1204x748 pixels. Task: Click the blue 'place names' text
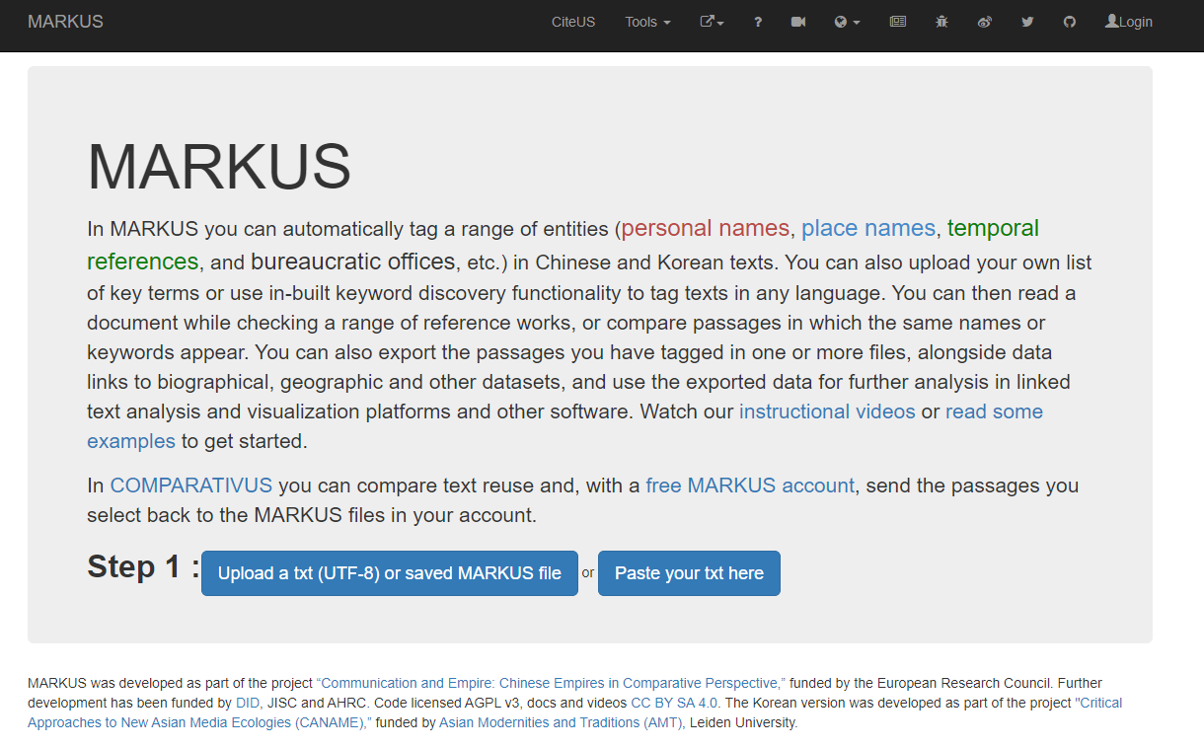[x=868, y=228]
